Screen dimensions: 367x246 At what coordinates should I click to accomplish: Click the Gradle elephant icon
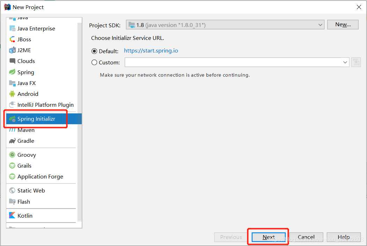point(12,141)
